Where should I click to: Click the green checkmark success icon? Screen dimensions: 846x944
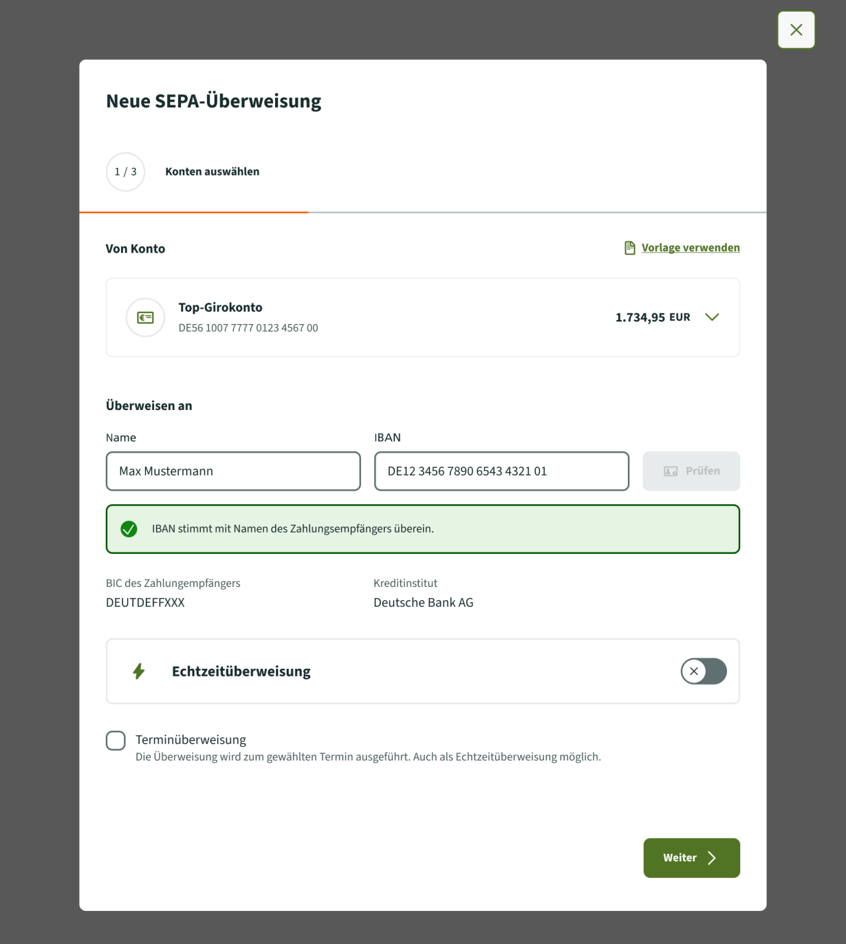pyautogui.click(x=129, y=529)
